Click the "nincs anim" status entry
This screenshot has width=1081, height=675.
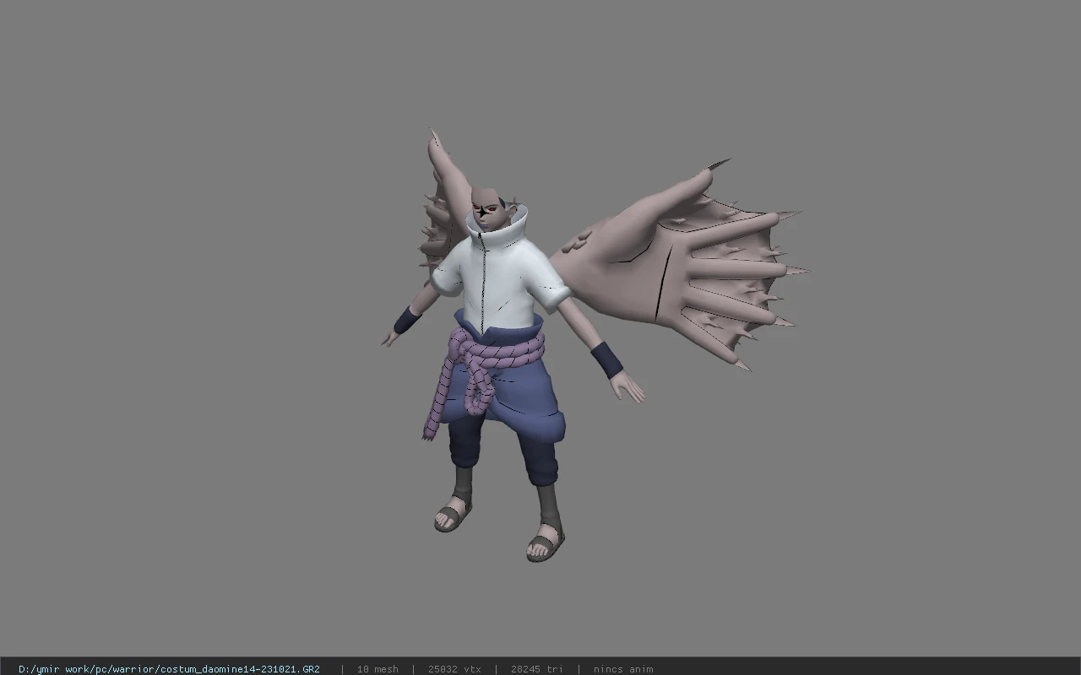point(623,669)
